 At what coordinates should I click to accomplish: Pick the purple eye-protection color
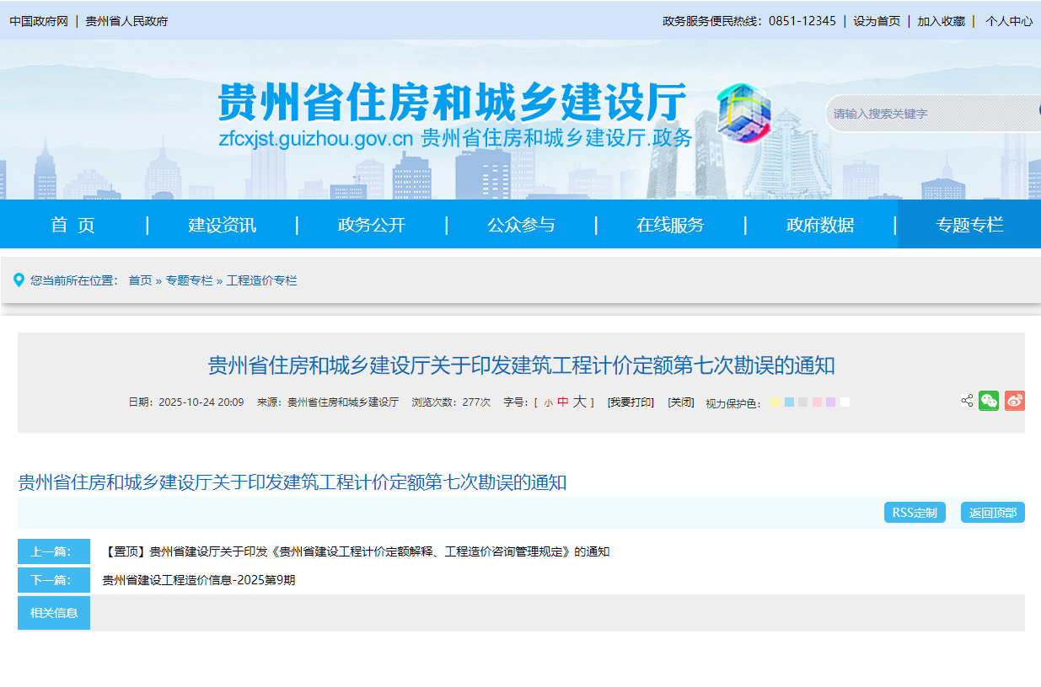coord(830,402)
